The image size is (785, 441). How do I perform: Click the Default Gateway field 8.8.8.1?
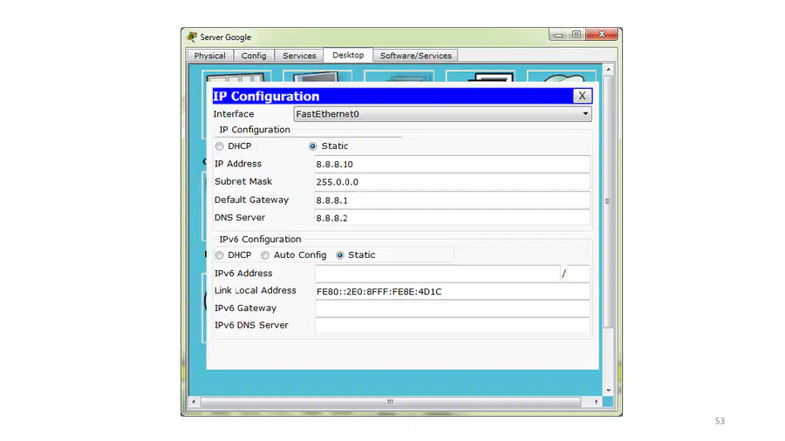tap(452, 200)
